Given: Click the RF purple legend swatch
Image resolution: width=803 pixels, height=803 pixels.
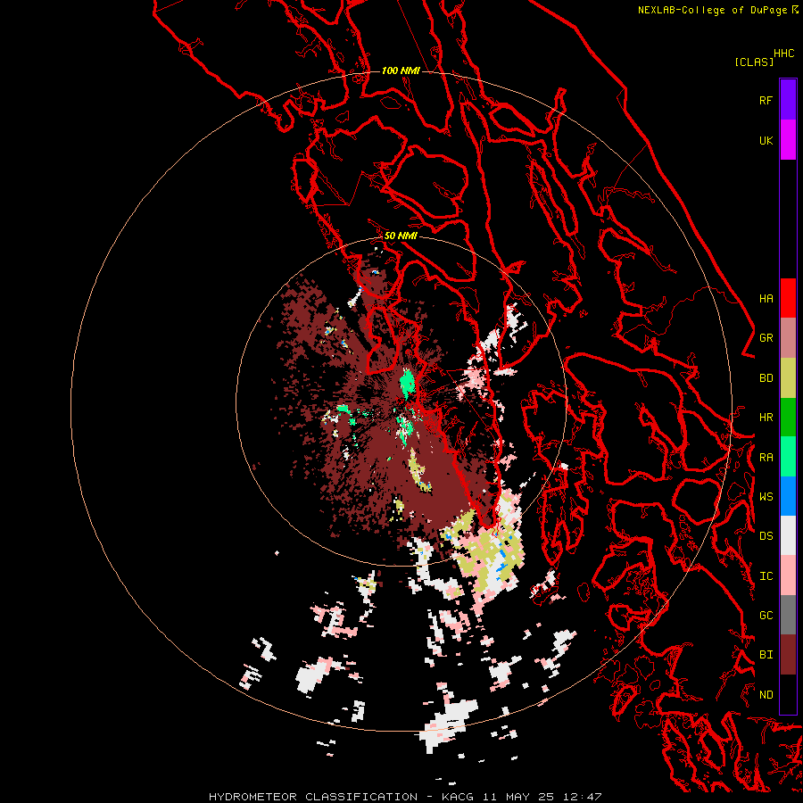Looking at the screenshot, I should click(788, 100).
